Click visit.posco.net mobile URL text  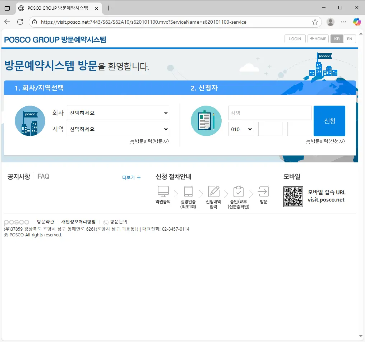(x=326, y=200)
